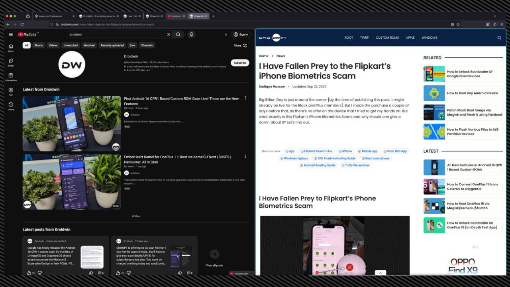
Task: Expand the list all tabs chevron
Action: coord(495,16)
